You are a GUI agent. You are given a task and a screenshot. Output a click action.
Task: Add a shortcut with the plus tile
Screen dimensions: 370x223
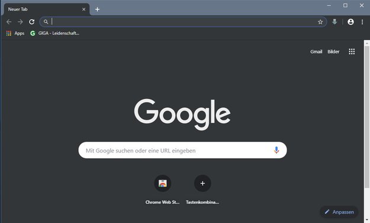[x=202, y=183]
